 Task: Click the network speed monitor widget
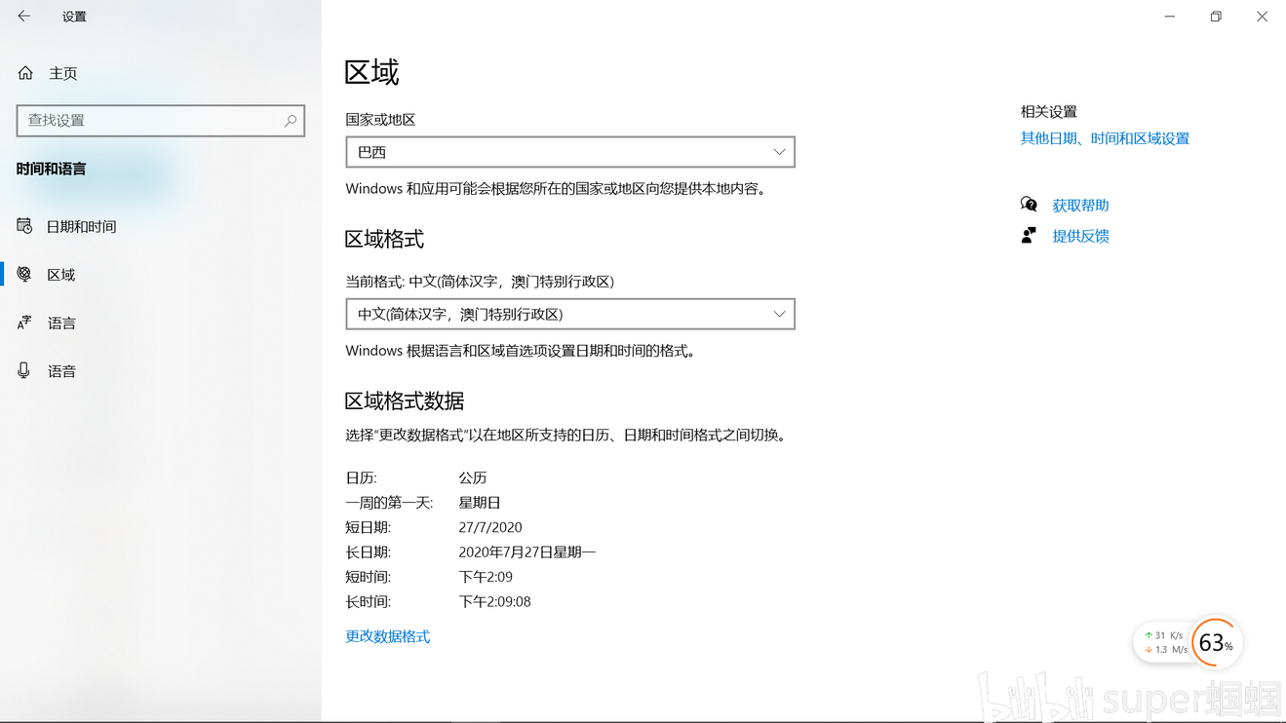pos(1165,642)
